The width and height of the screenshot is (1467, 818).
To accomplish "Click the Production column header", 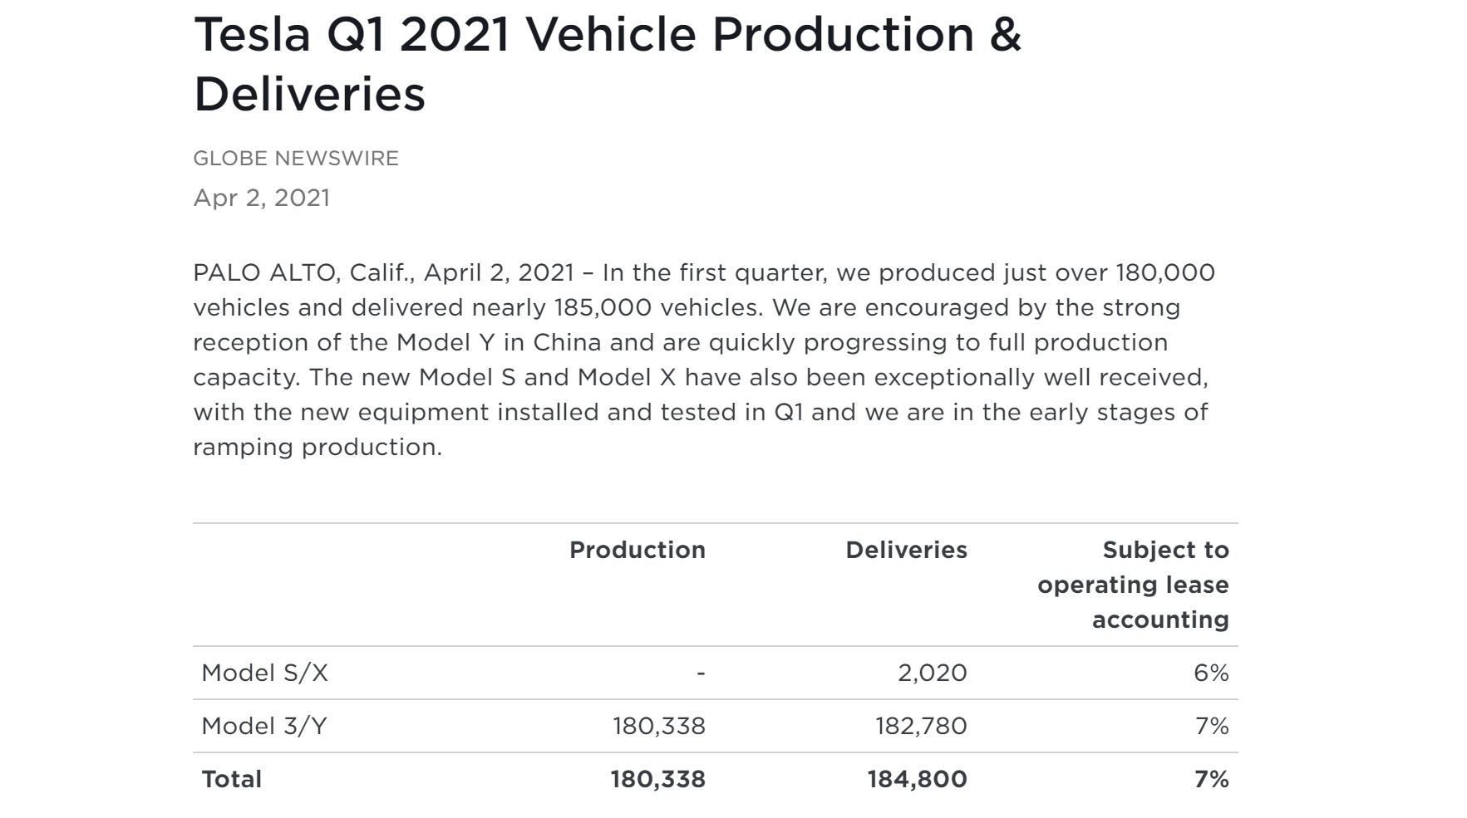I will 637,550.
